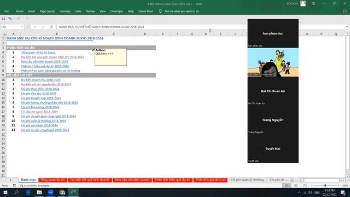Screen dimensions: 350x197
Task: Click the vertical scrollbar up arrow
Action: [x=348, y=34]
